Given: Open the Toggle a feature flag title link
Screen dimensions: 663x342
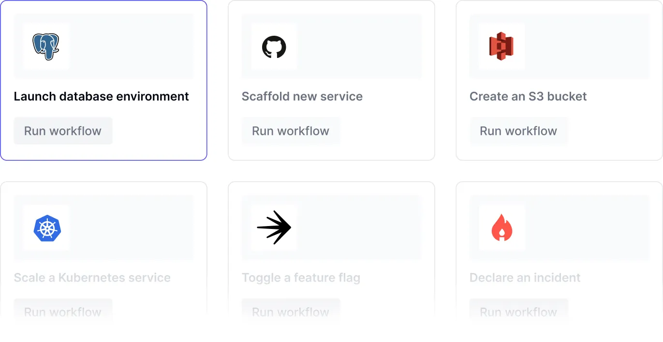Looking at the screenshot, I should coord(301,278).
